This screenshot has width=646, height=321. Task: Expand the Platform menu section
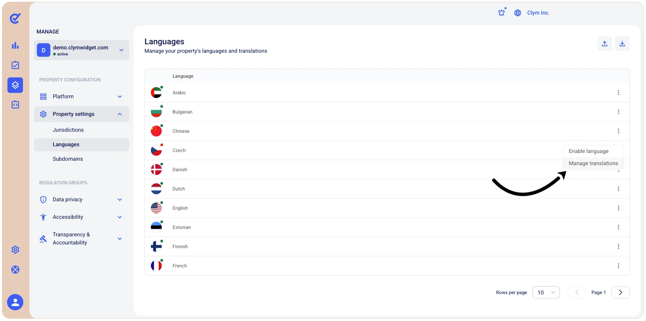[x=81, y=96]
